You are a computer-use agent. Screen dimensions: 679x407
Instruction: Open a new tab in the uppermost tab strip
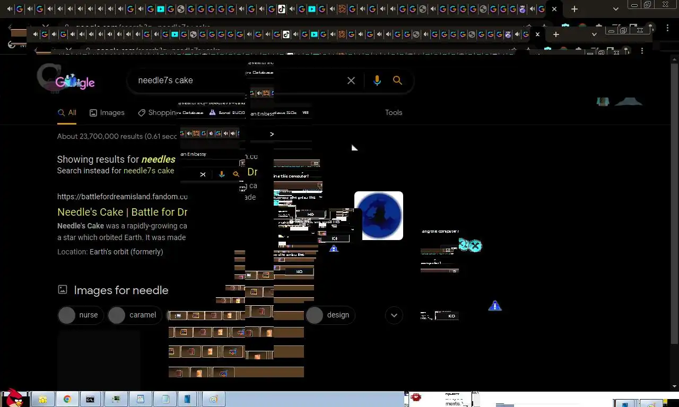point(574,9)
